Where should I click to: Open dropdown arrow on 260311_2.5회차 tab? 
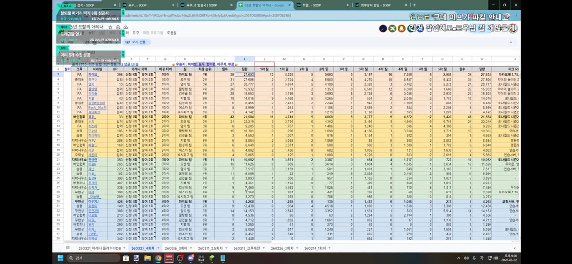[227, 249]
